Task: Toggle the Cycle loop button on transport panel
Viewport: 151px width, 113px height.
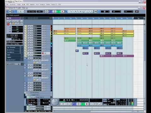Action: 74,104
